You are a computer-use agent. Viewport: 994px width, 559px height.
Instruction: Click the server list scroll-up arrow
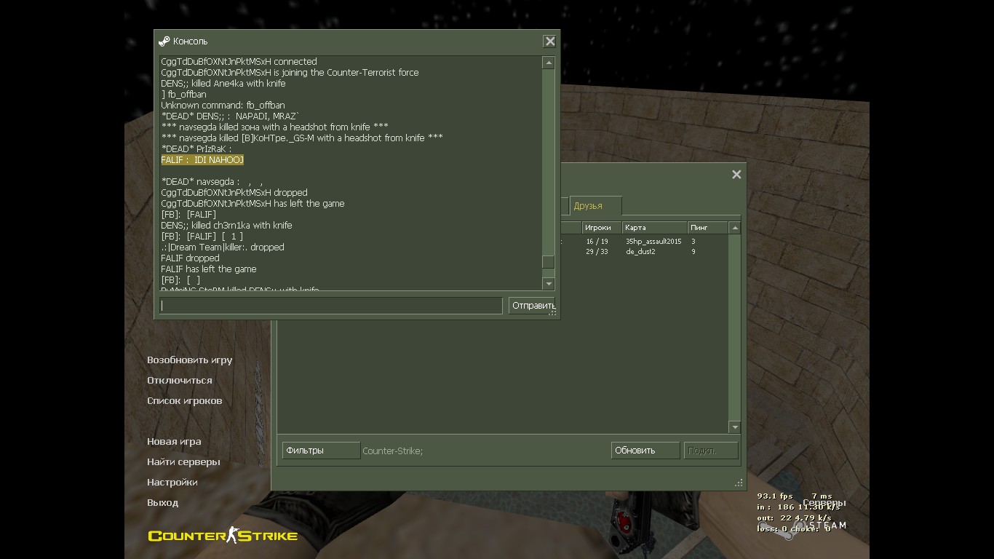point(735,228)
